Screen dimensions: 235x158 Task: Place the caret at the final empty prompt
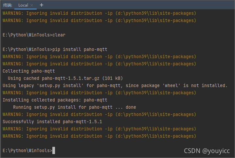click(x=54, y=150)
